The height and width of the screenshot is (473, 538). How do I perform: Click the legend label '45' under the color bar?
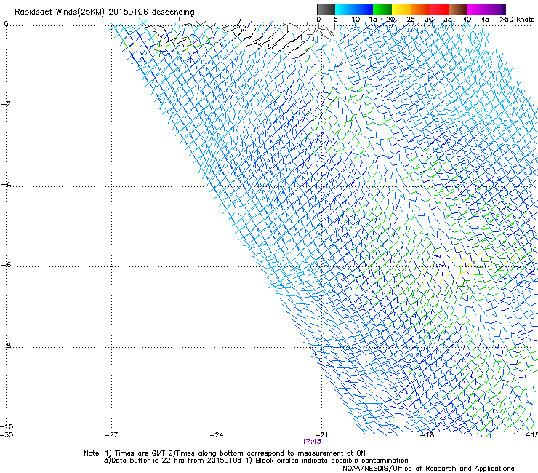(485, 20)
